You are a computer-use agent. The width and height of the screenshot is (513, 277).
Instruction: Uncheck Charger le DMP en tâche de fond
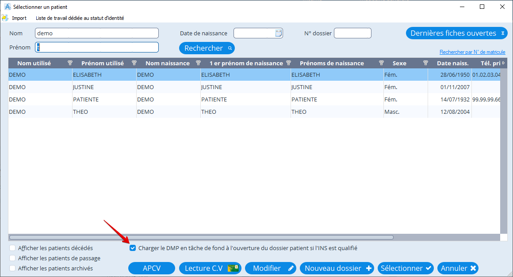(x=133, y=248)
